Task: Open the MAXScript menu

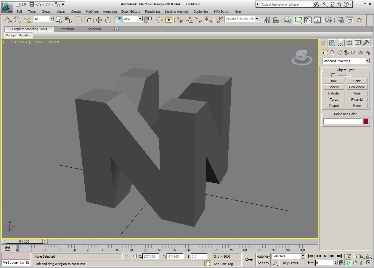Action: tap(221, 12)
